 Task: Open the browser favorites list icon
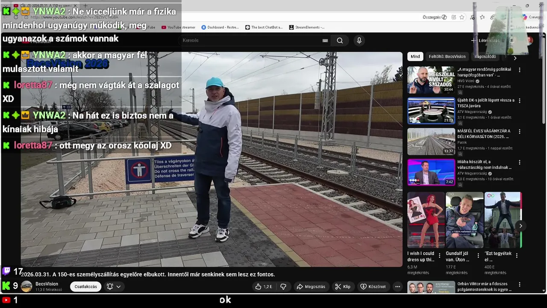[x=482, y=17]
